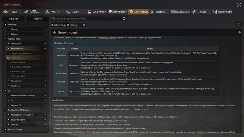Add Mastery sub-entry to favorites

click(45, 29)
